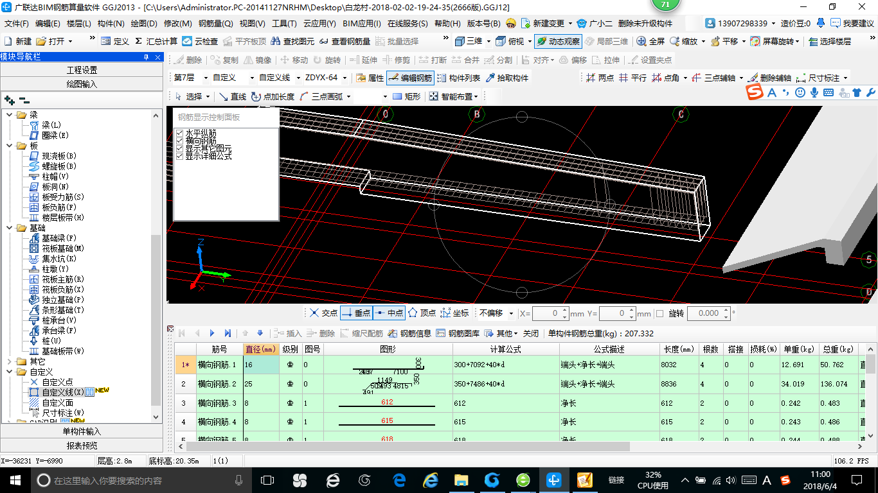Toggle 顶点 vertex snap
Viewport: 878px width, 493px height.
click(x=422, y=313)
